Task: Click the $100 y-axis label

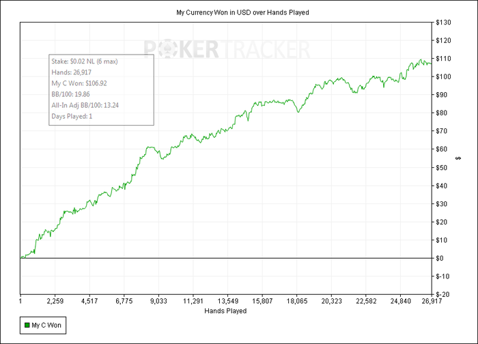Action: point(443,76)
